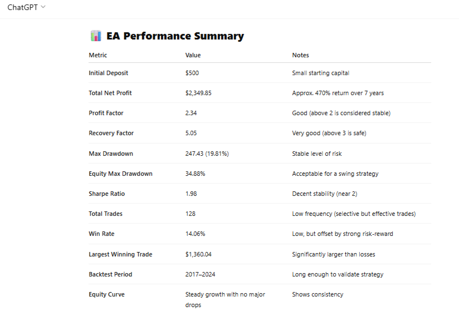
Task: Click the Win Rate value 14.06%
Action: tap(195, 234)
